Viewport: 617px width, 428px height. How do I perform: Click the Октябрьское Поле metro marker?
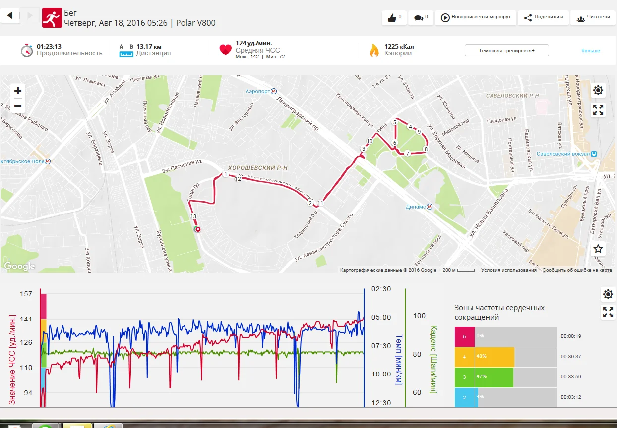coord(48,161)
